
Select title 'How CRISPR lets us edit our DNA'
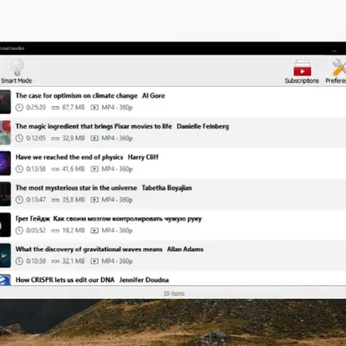click(65, 280)
